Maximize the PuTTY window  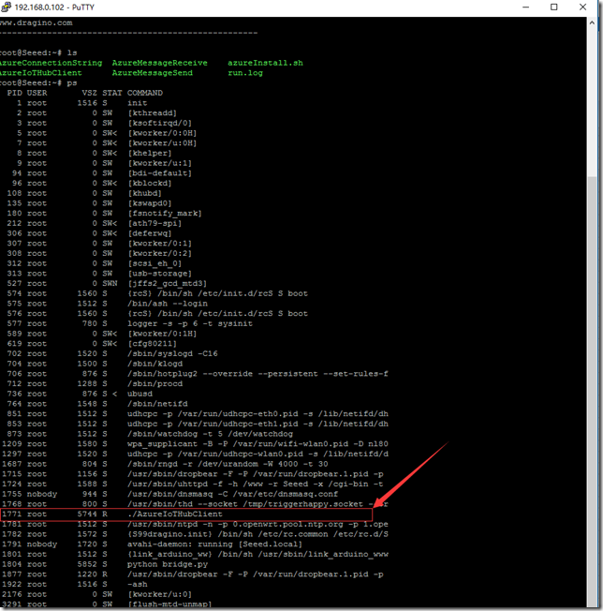coord(554,7)
